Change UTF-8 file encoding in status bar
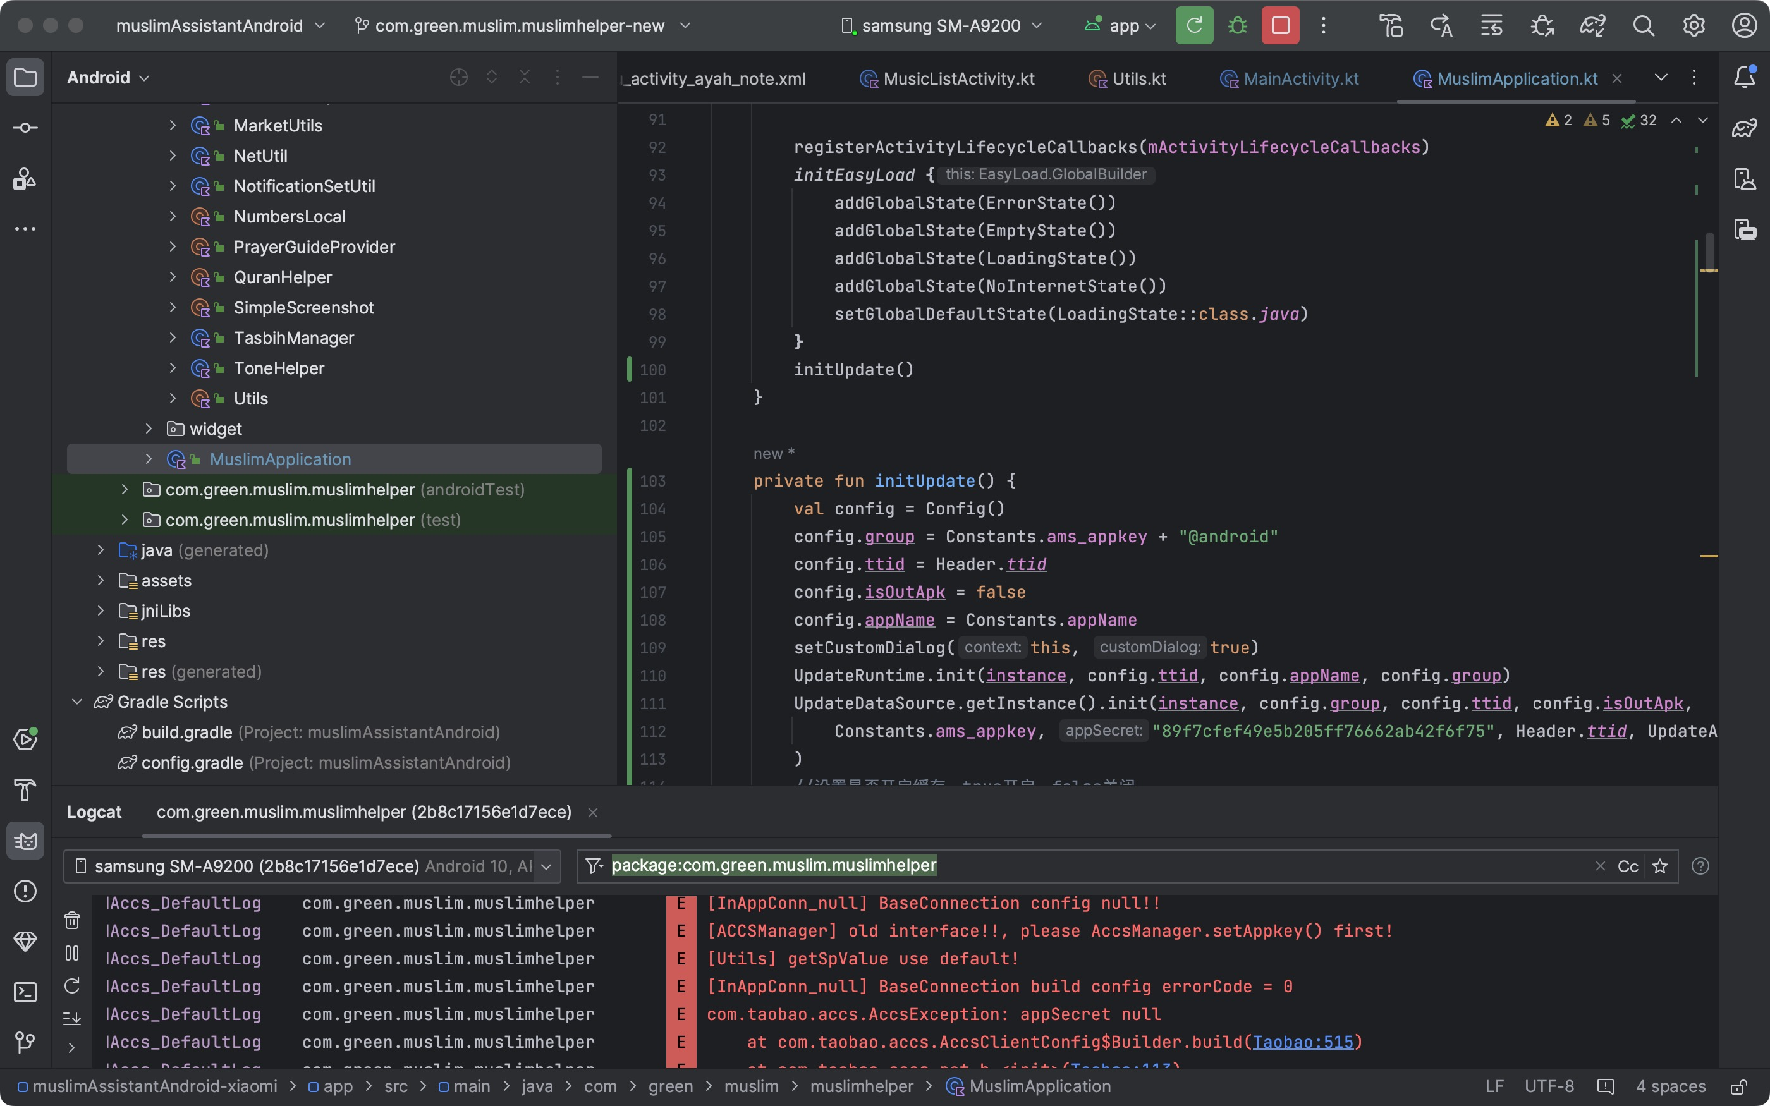The height and width of the screenshot is (1106, 1770). 1549,1087
